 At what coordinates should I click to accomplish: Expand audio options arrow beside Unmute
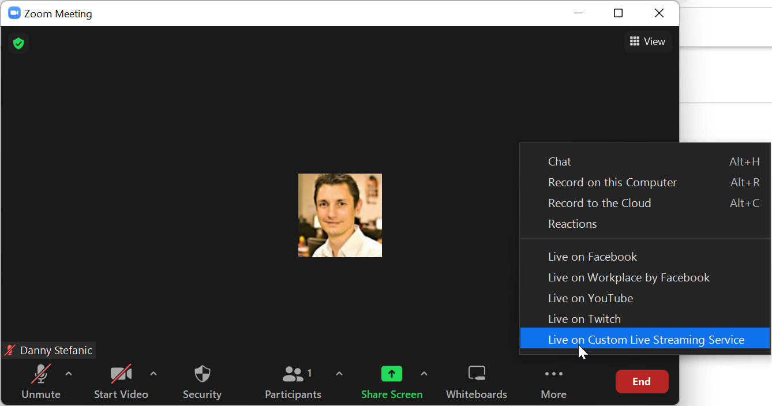(69, 374)
